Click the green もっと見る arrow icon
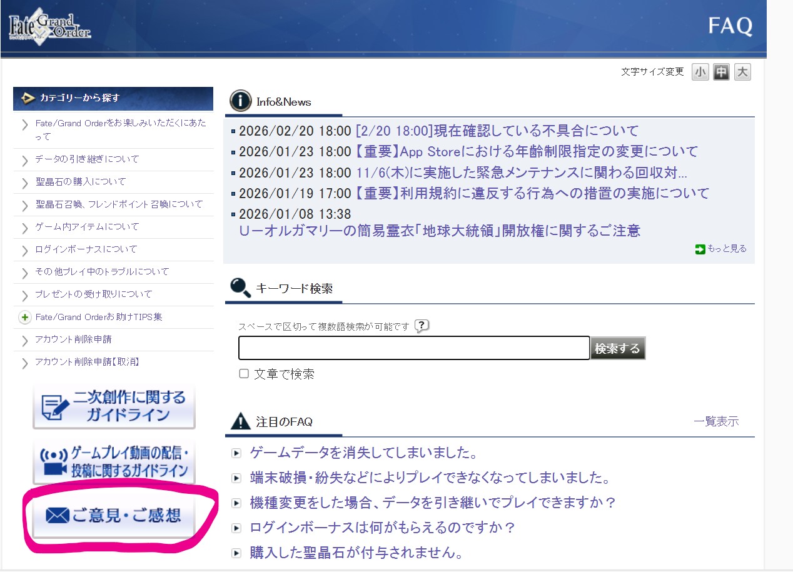This screenshot has height=572, width=793. (700, 249)
